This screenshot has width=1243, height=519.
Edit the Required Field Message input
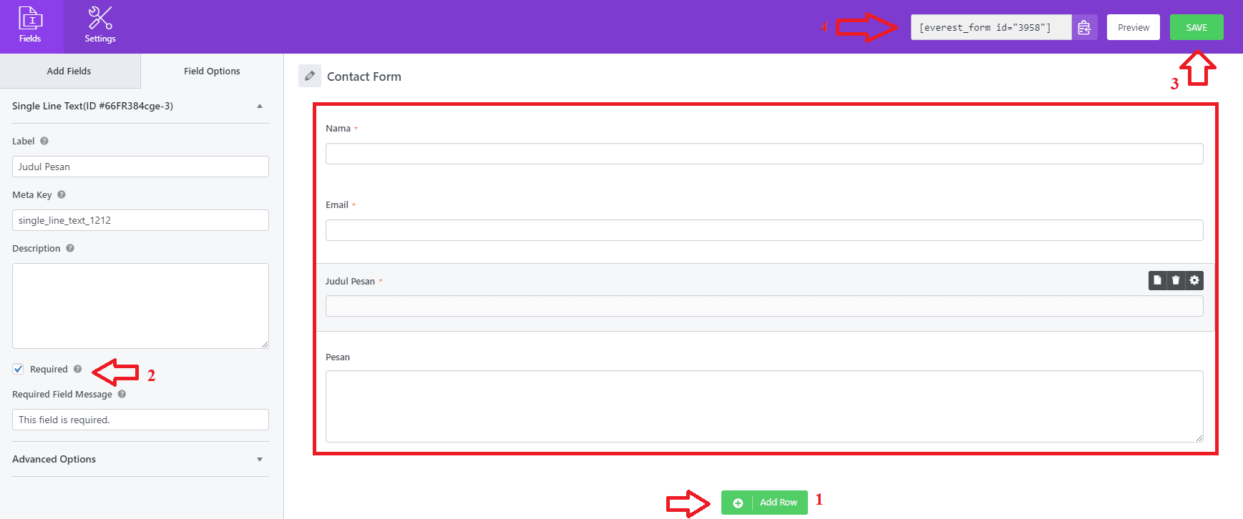(140, 420)
